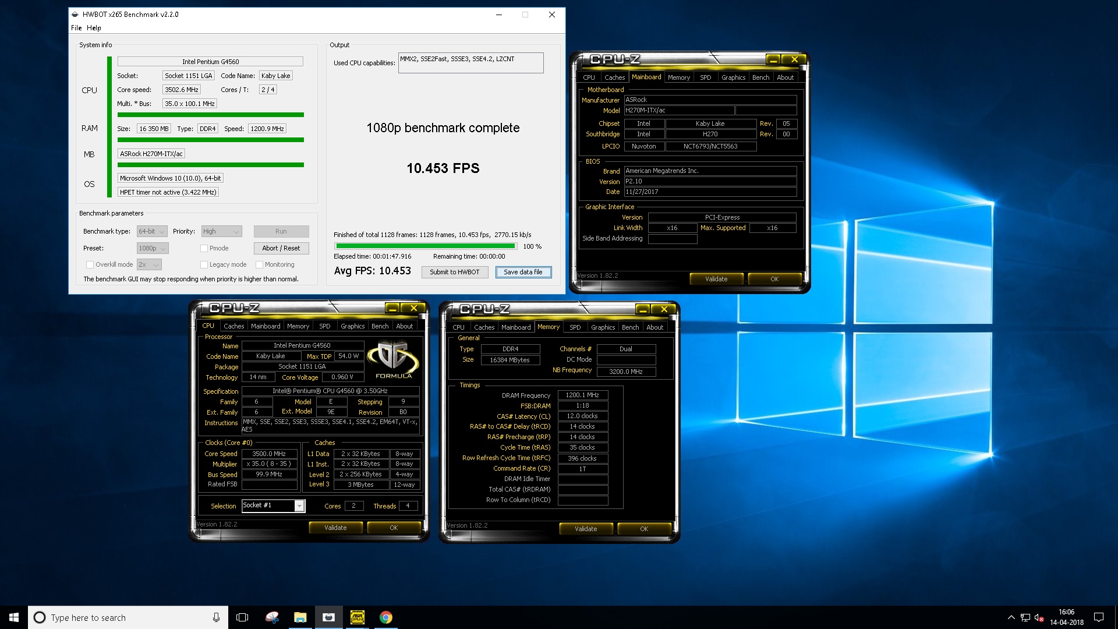1118x629 pixels.
Task: Open Graphics tab in CPU window
Action: click(352, 326)
